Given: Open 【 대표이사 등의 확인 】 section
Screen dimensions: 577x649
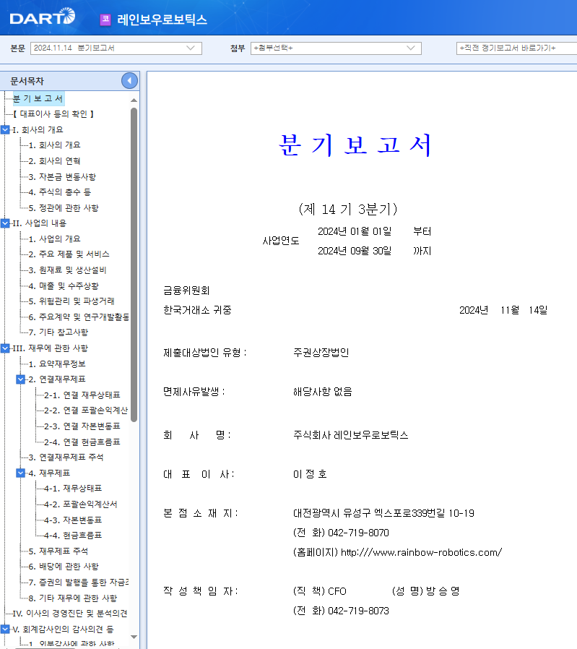Looking at the screenshot, I should pyautogui.click(x=53, y=113).
